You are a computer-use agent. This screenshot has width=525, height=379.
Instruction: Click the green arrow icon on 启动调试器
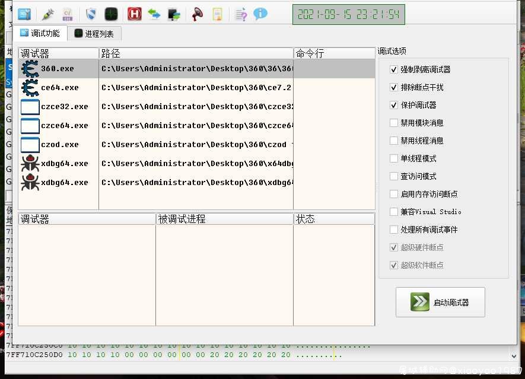click(x=420, y=302)
